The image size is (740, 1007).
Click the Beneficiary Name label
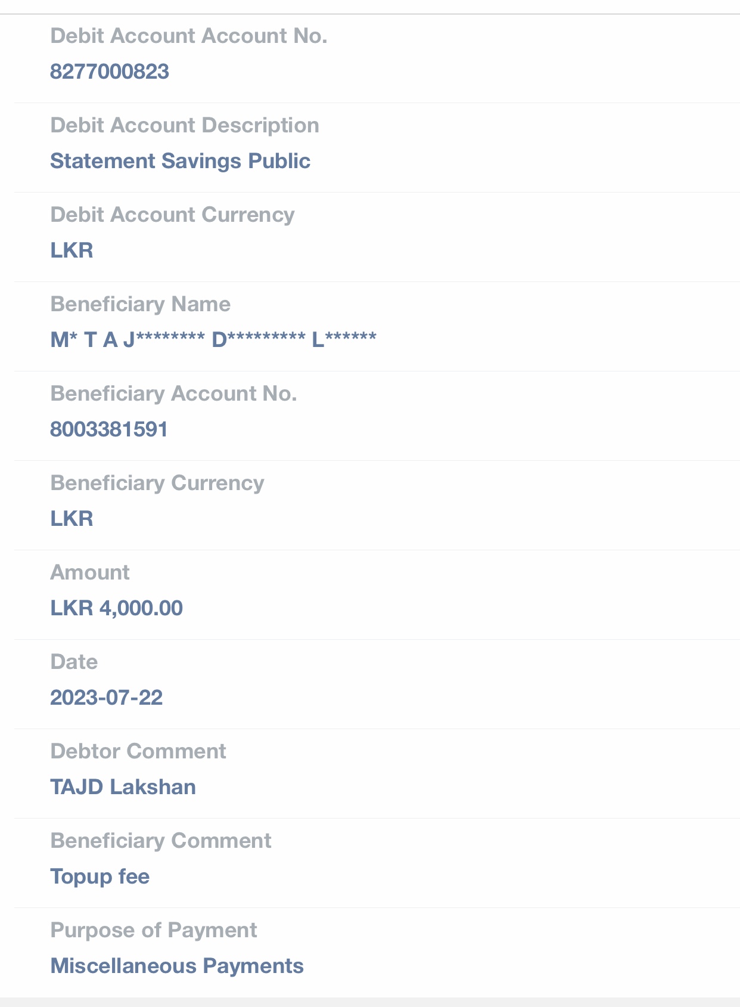tap(140, 304)
